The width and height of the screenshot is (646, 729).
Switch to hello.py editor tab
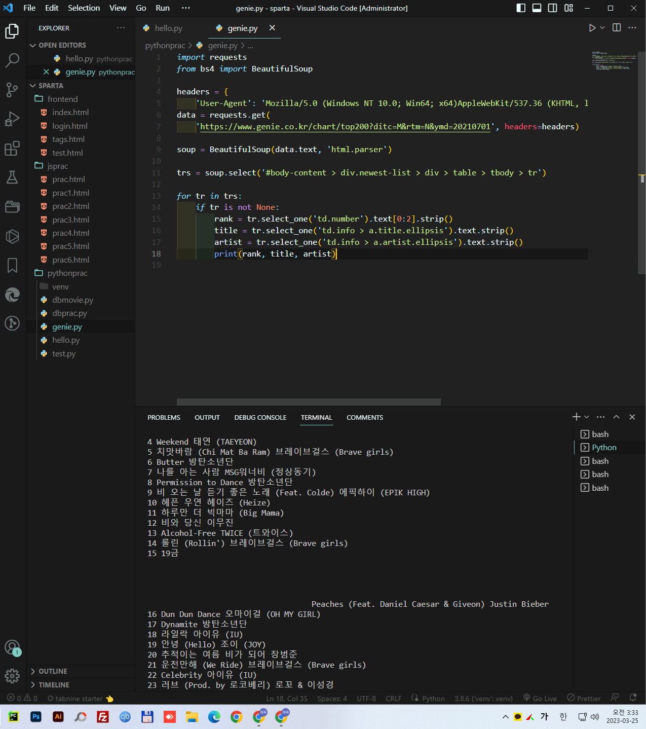coord(168,28)
